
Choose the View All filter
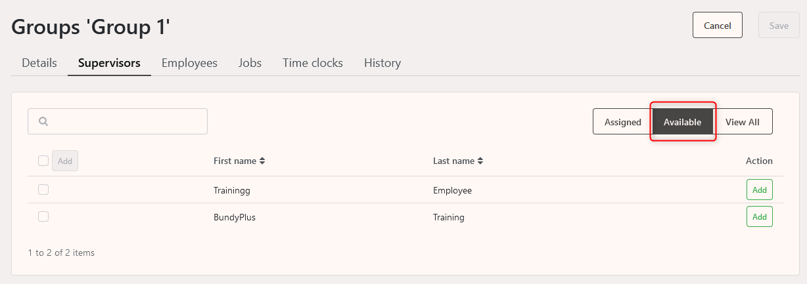pos(743,121)
